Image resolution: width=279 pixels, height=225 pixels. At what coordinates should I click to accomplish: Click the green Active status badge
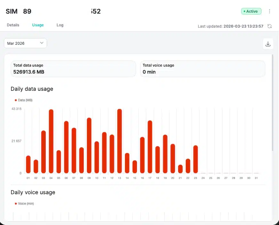point(251,11)
